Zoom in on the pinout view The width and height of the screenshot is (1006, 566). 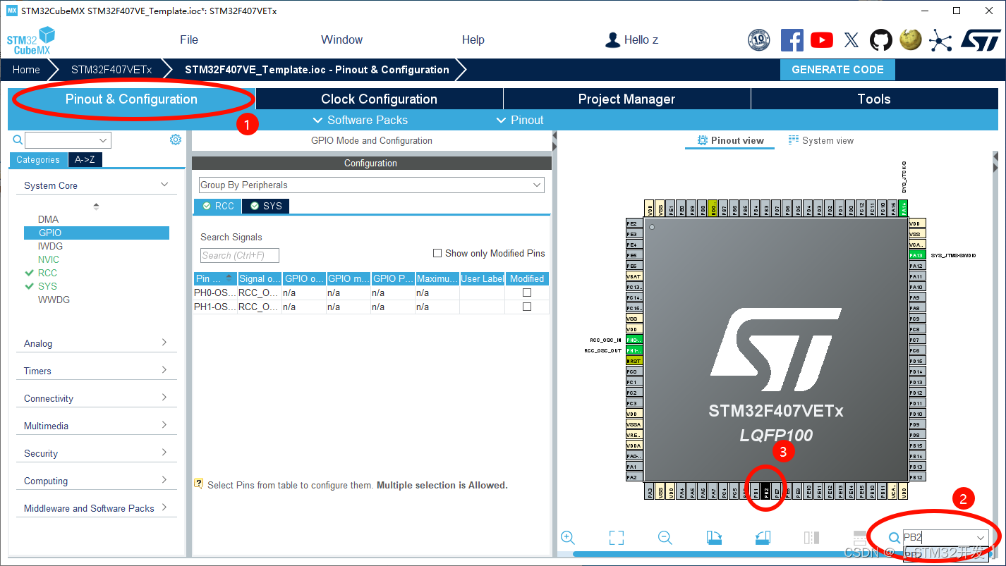567,537
